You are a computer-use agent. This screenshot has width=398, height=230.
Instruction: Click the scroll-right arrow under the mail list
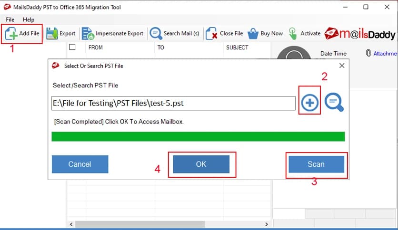pyautogui.click(x=267, y=224)
